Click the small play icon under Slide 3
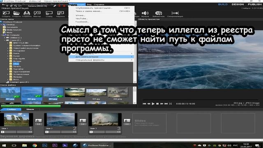 [91, 132]
